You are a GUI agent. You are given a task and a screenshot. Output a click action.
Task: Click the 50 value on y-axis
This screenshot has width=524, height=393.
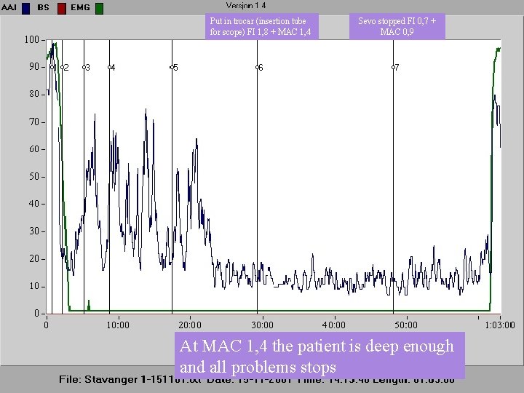coord(34,176)
